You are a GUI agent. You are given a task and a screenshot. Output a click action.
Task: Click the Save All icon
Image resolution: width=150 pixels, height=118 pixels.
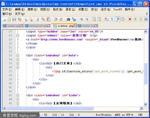(20, 19)
